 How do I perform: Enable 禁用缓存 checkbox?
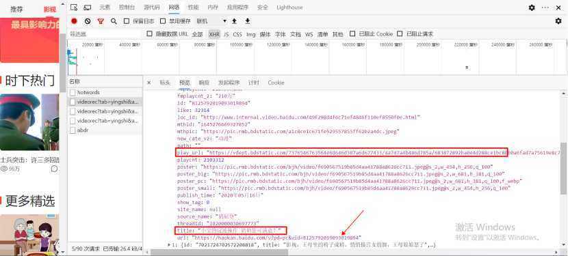(x=163, y=21)
